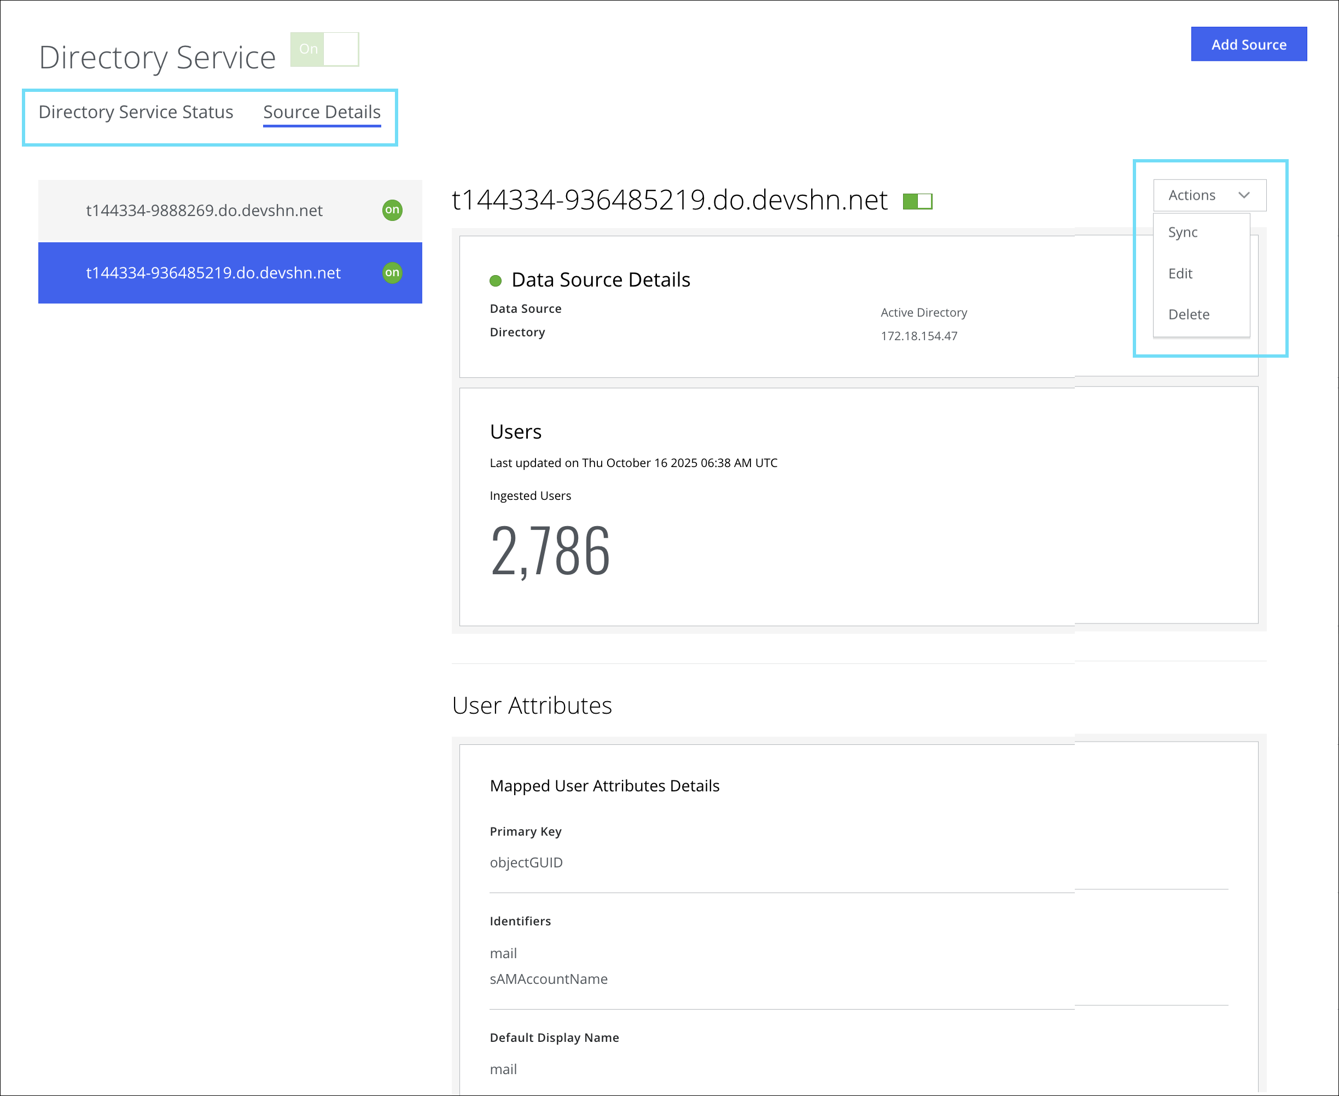Image resolution: width=1339 pixels, height=1096 pixels.
Task: Select t144334-936485219.do.devshn.net in source list
Action: (213, 273)
